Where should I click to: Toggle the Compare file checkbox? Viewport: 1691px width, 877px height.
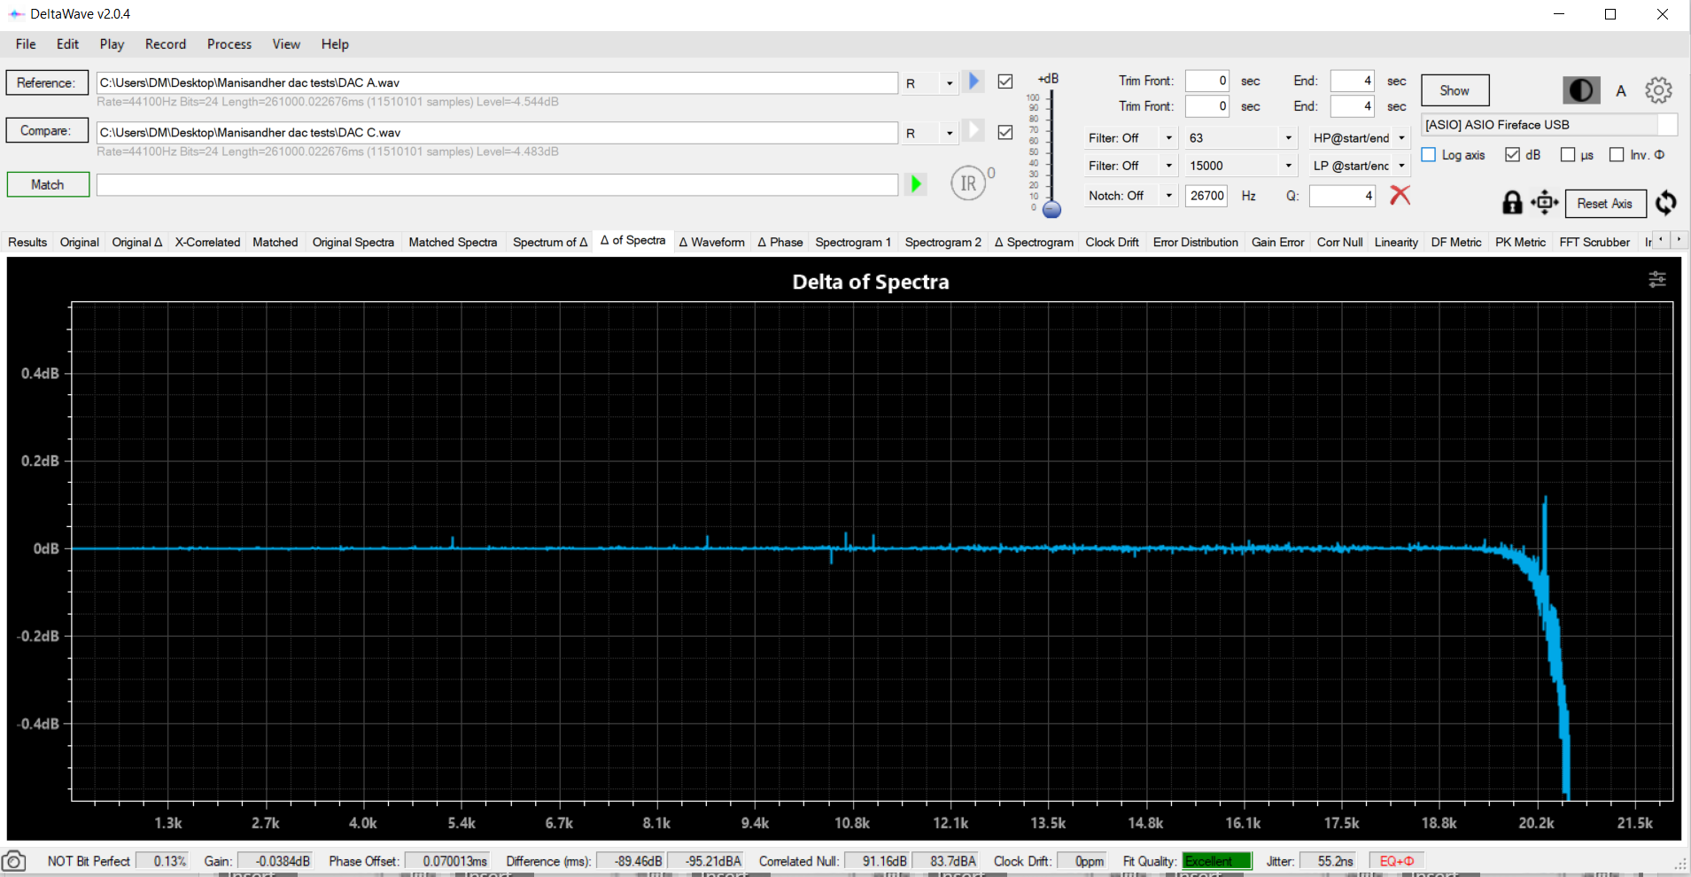coord(1005,132)
